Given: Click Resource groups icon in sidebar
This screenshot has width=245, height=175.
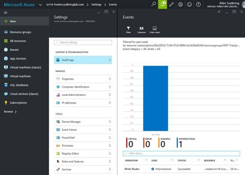Looking at the screenshot, I should 6,32.
